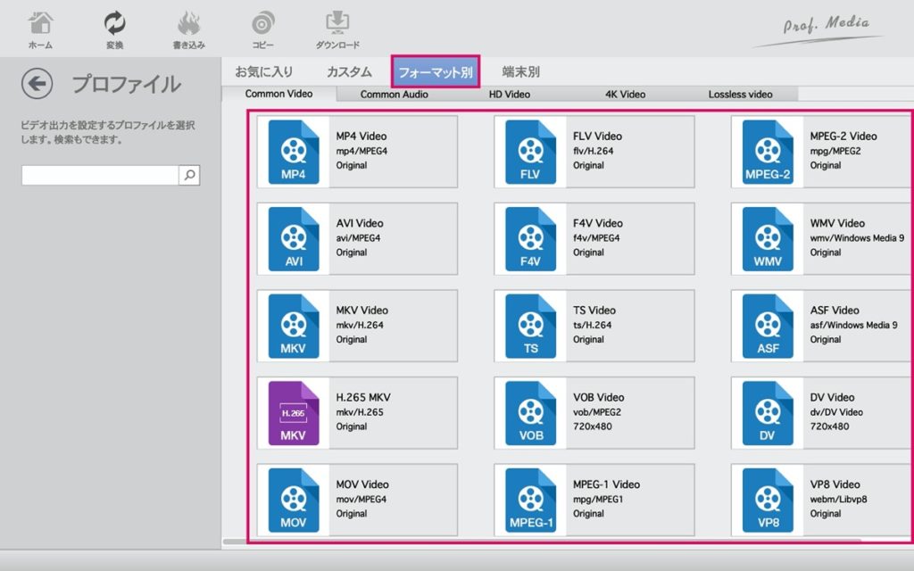Click the 'wmv/Windows Media 9' codec text
This screenshot has height=571, width=914.
857,237
